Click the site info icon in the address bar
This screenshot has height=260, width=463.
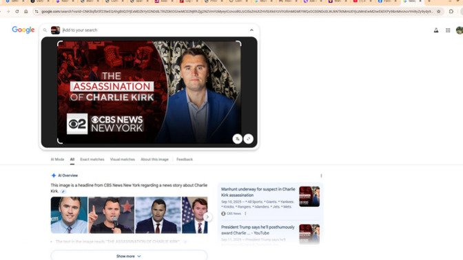tap(37, 12)
